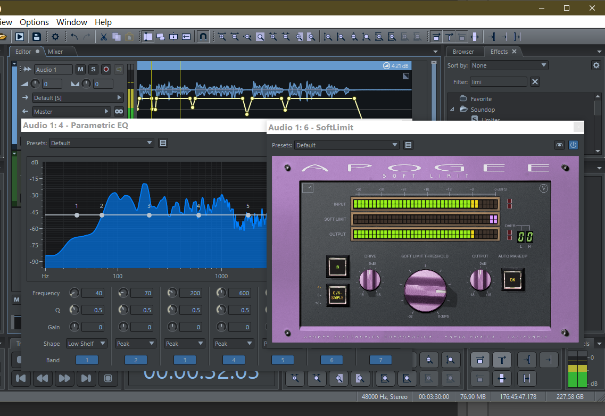Select EQ Band 3 button
This screenshot has height=416, width=605.
[x=185, y=360]
